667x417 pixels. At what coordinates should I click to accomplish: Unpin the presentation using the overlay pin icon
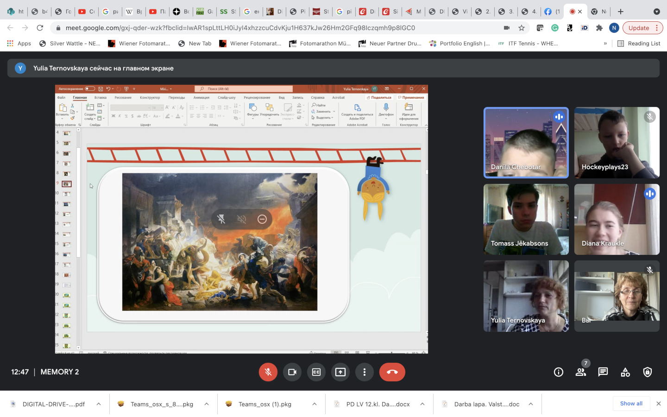pos(221,219)
